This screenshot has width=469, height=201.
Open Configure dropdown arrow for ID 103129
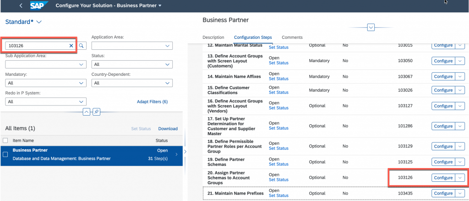[x=460, y=147]
